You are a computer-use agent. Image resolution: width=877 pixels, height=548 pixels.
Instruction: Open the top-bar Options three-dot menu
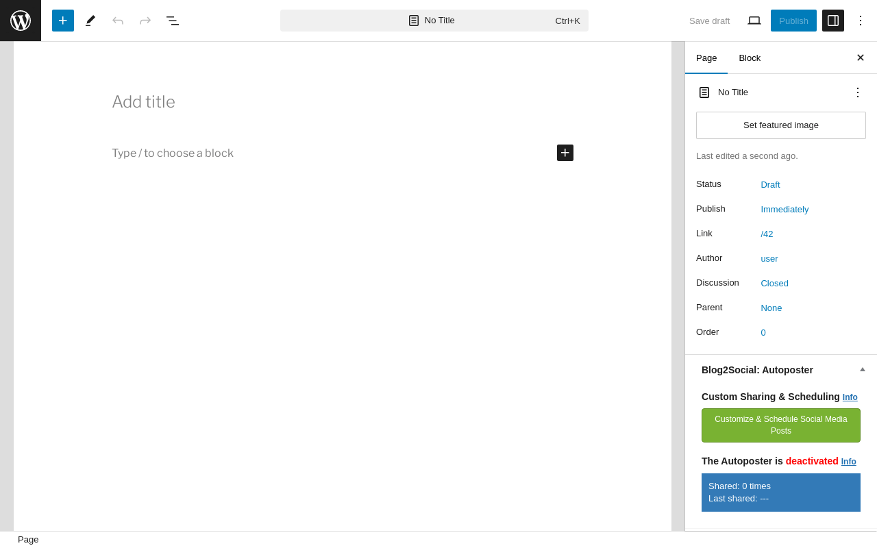pos(861,21)
